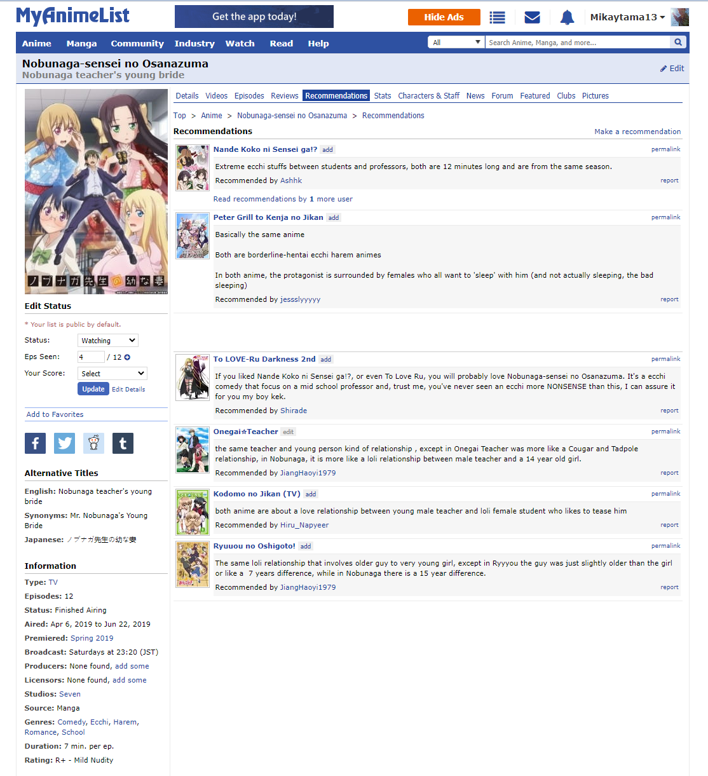Switch to the Forum tab

point(502,96)
